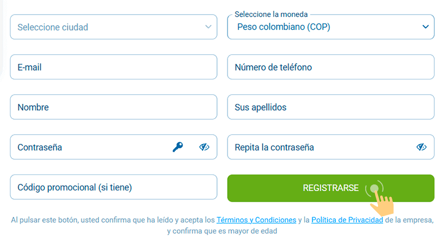Show password in Repita la contraseña field

[421, 147]
